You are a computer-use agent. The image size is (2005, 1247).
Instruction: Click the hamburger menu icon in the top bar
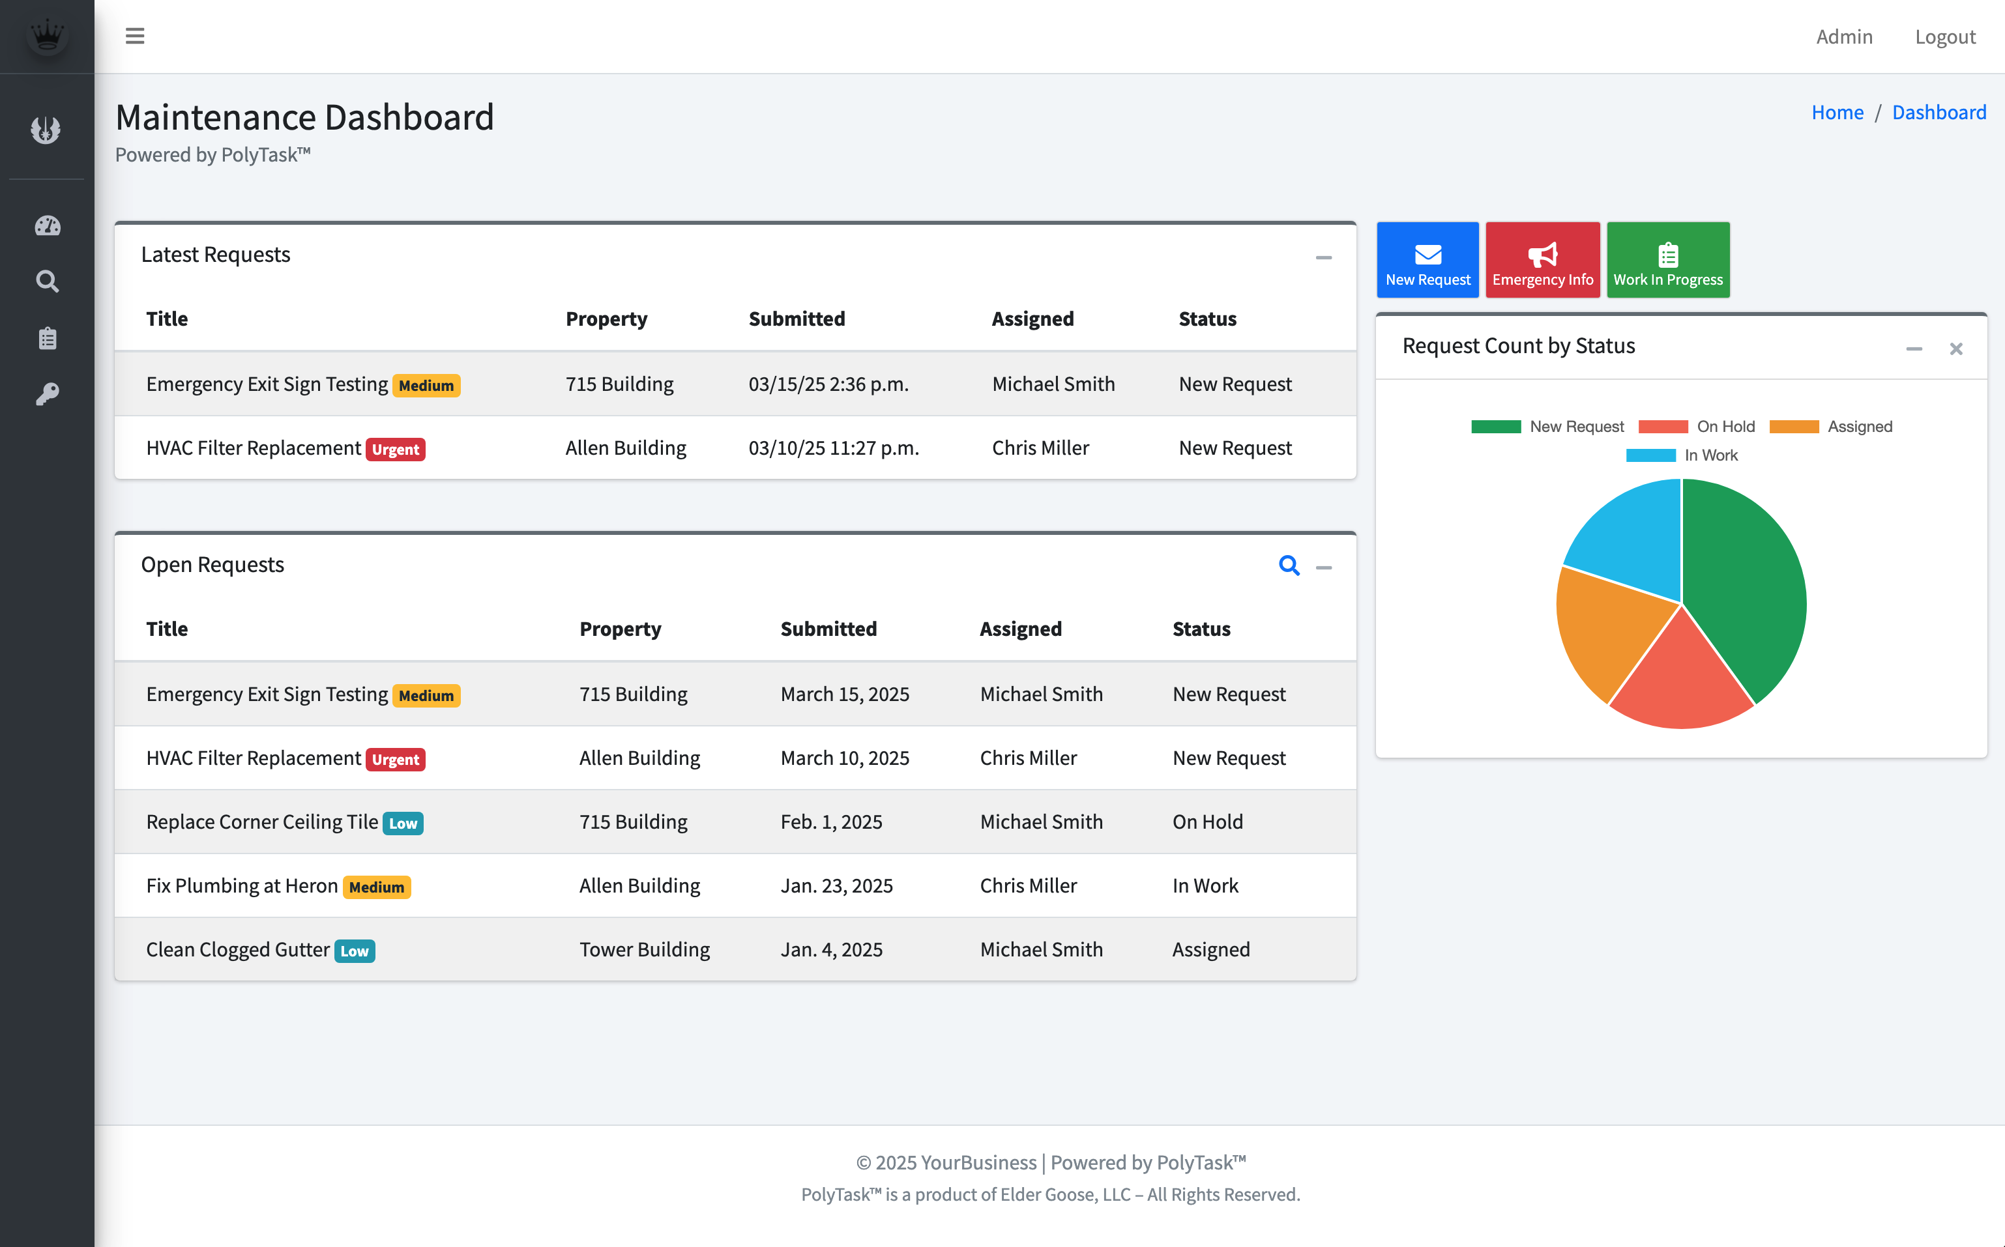[134, 36]
